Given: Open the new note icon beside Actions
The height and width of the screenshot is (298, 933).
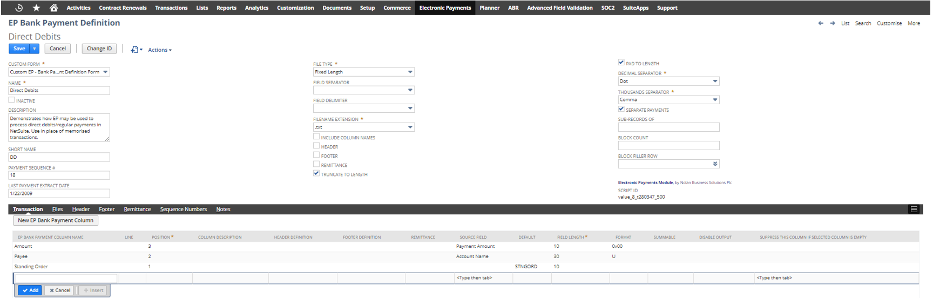Looking at the screenshot, I should [x=135, y=50].
